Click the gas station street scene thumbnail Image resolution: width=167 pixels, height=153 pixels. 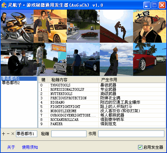coord(83,26)
